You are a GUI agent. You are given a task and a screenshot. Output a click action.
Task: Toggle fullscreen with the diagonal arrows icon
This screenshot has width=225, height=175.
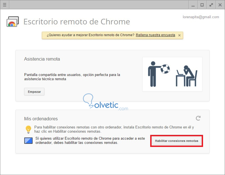pos(211,5)
